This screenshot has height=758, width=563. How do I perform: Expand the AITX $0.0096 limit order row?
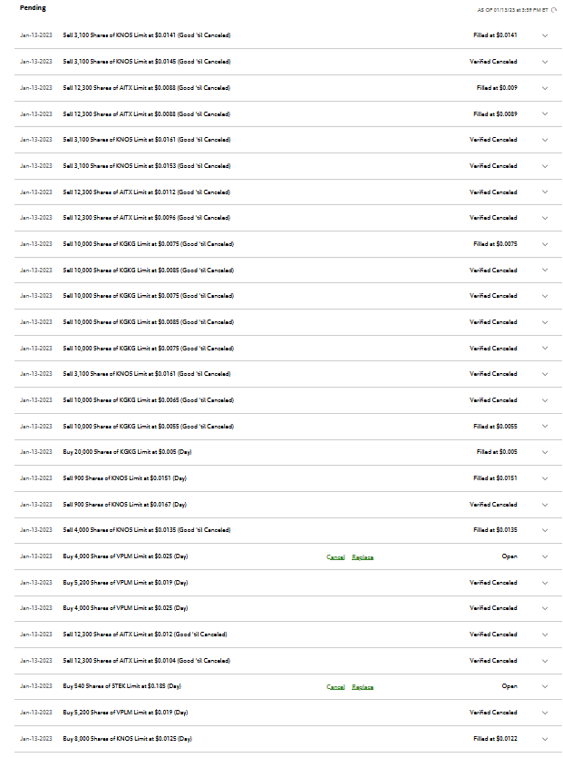tap(545, 218)
